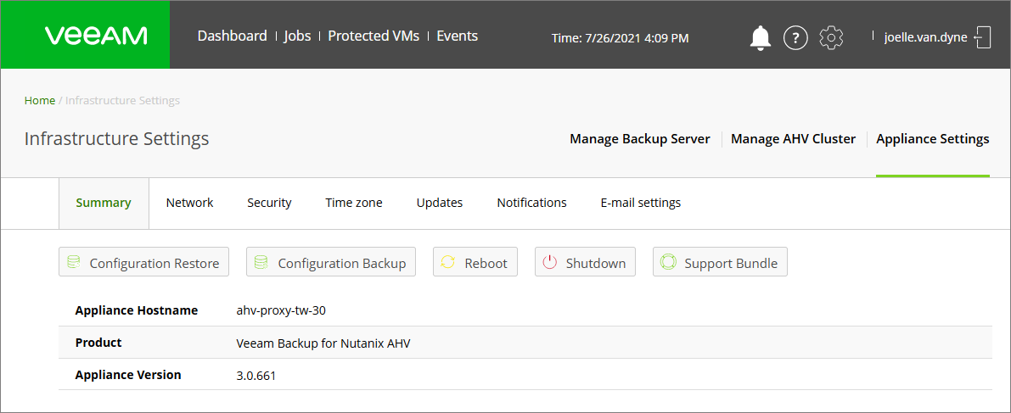
Task: Switch to the Network tab
Action: click(x=189, y=203)
